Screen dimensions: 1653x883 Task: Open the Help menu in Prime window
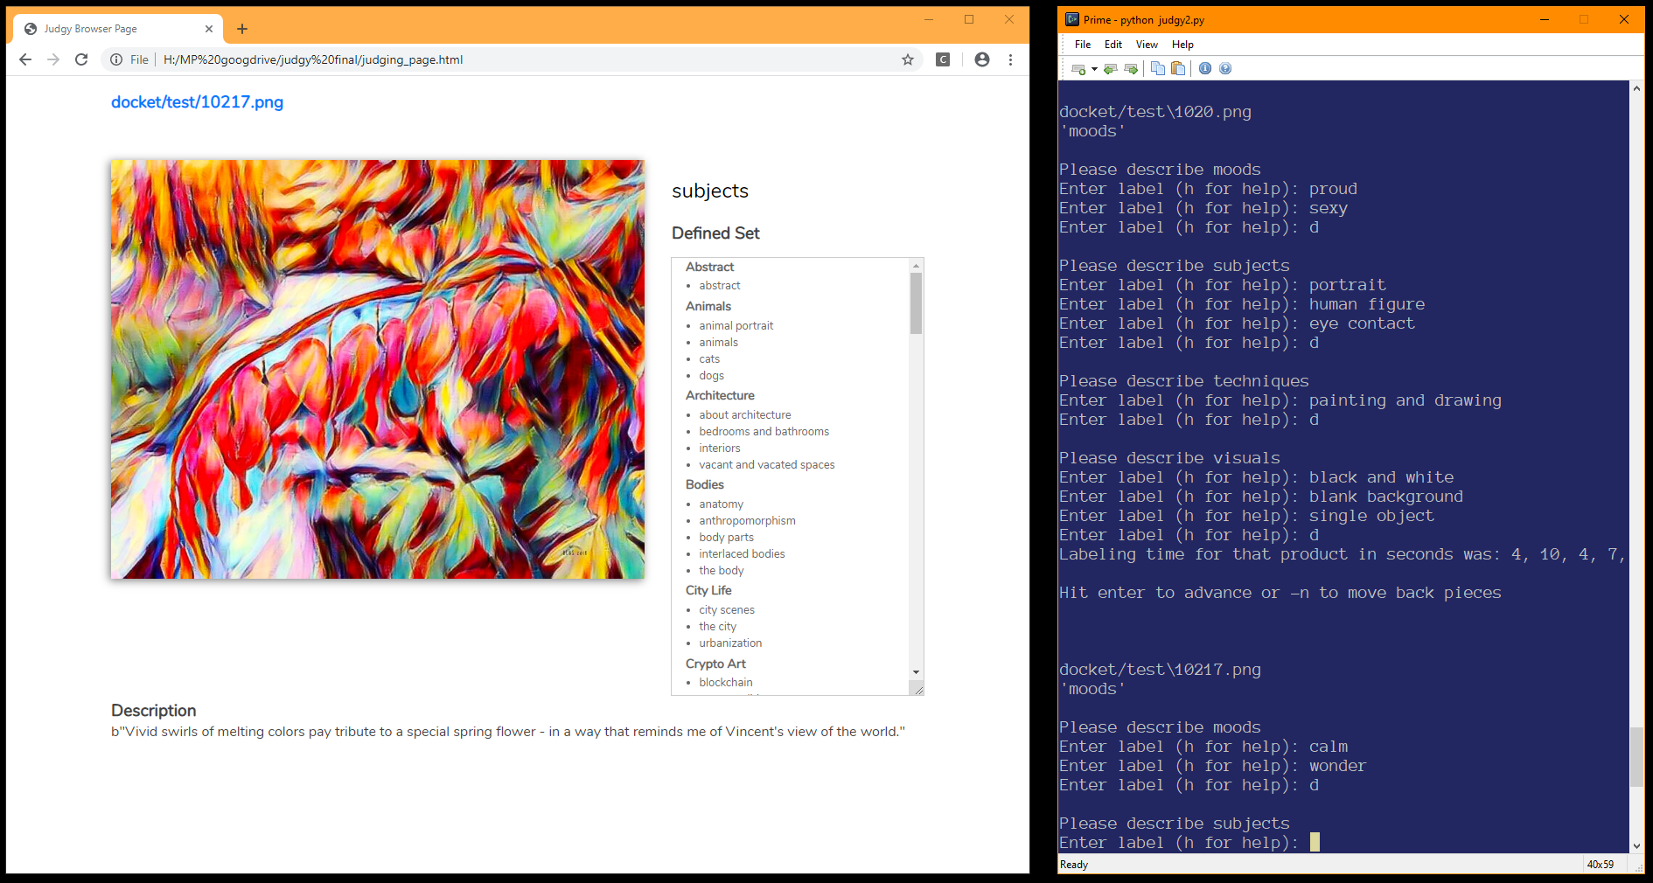pos(1182,45)
